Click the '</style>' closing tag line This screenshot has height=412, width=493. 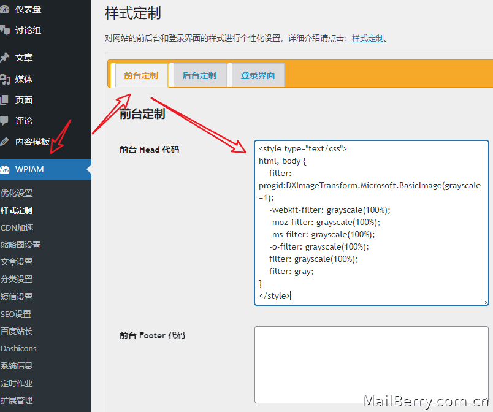coord(275,296)
